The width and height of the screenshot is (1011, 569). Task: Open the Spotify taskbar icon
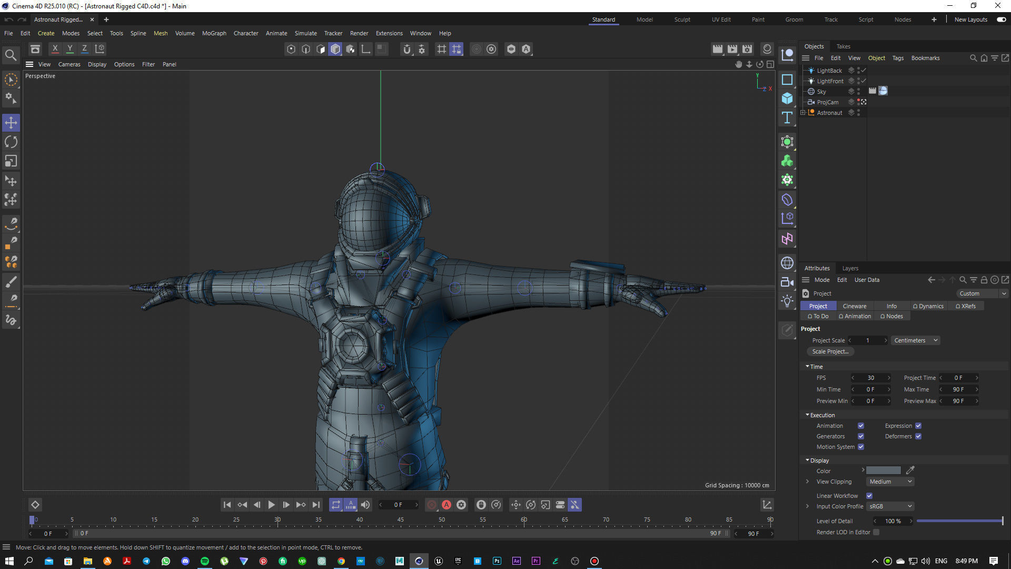point(205,561)
